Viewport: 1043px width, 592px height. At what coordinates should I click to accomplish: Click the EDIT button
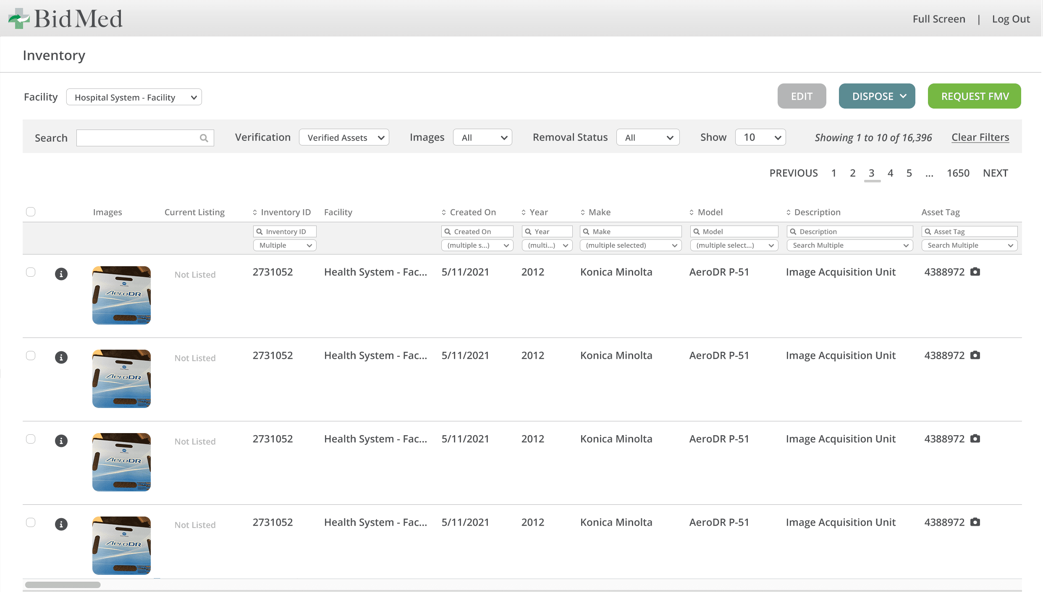[x=802, y=96]
